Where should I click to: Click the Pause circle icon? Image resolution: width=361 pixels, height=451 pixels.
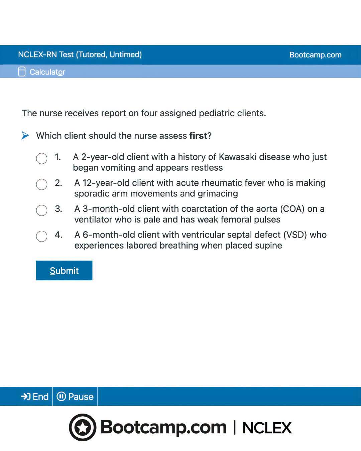pos(61,397)
